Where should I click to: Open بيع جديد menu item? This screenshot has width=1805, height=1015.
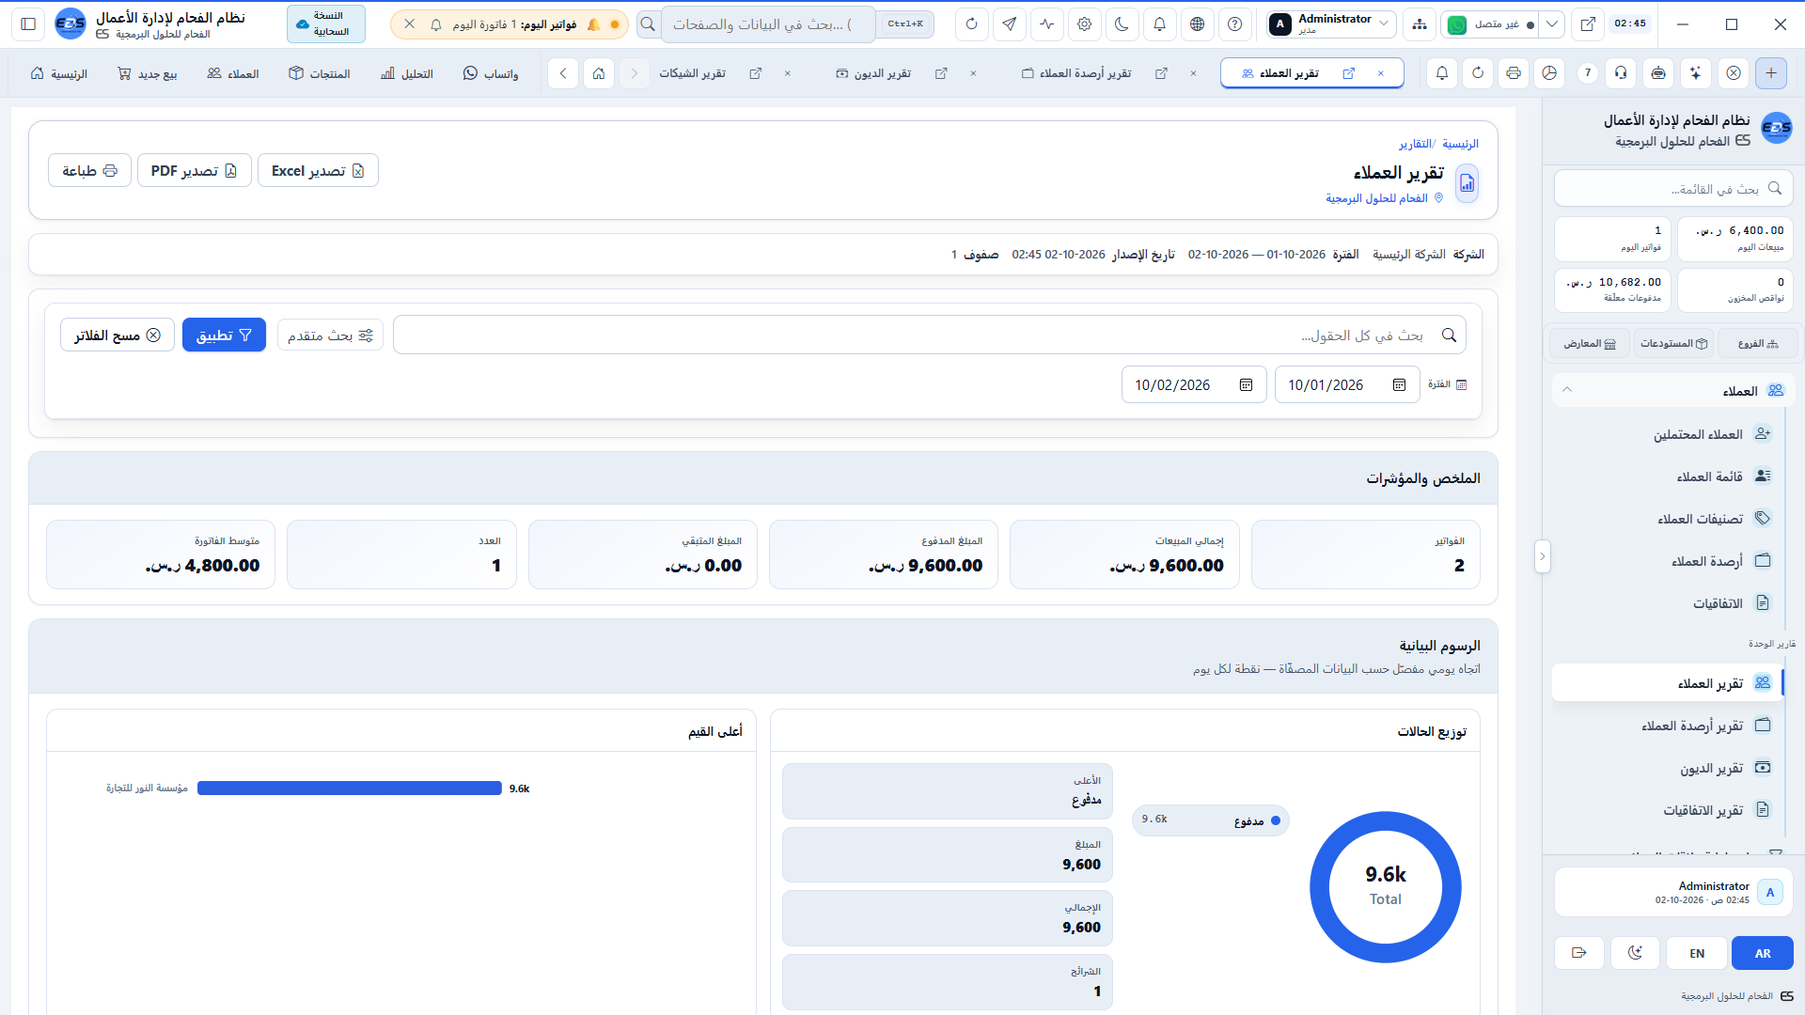[148, 73]
